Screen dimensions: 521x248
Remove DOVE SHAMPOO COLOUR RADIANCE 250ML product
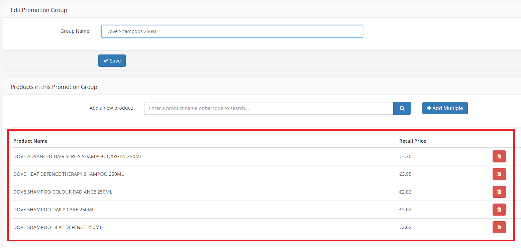(x=499, y=192)
